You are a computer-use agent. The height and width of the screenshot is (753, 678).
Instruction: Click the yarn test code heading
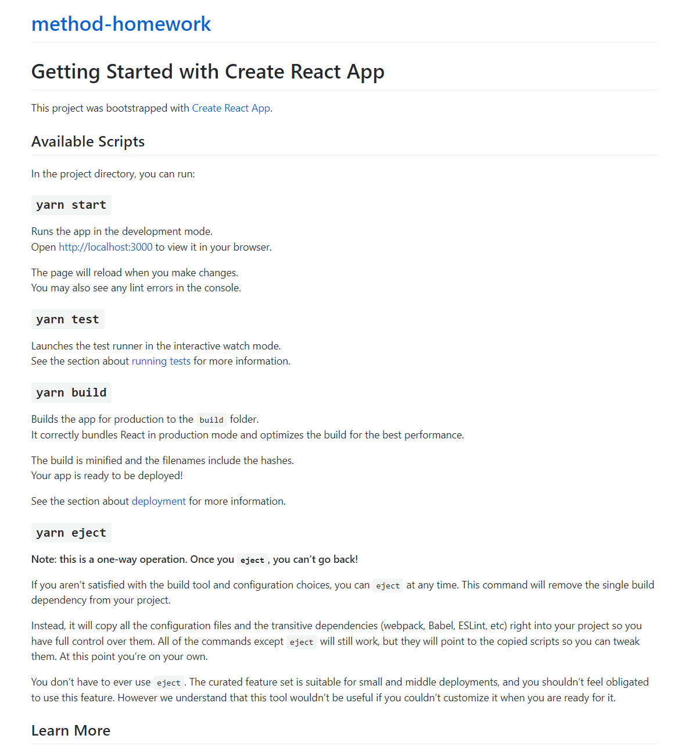point(67,319)
